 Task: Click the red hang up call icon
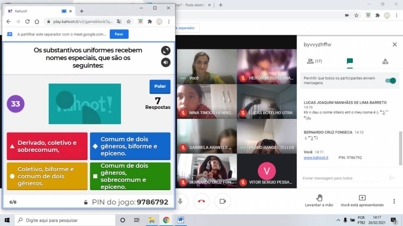201,201
